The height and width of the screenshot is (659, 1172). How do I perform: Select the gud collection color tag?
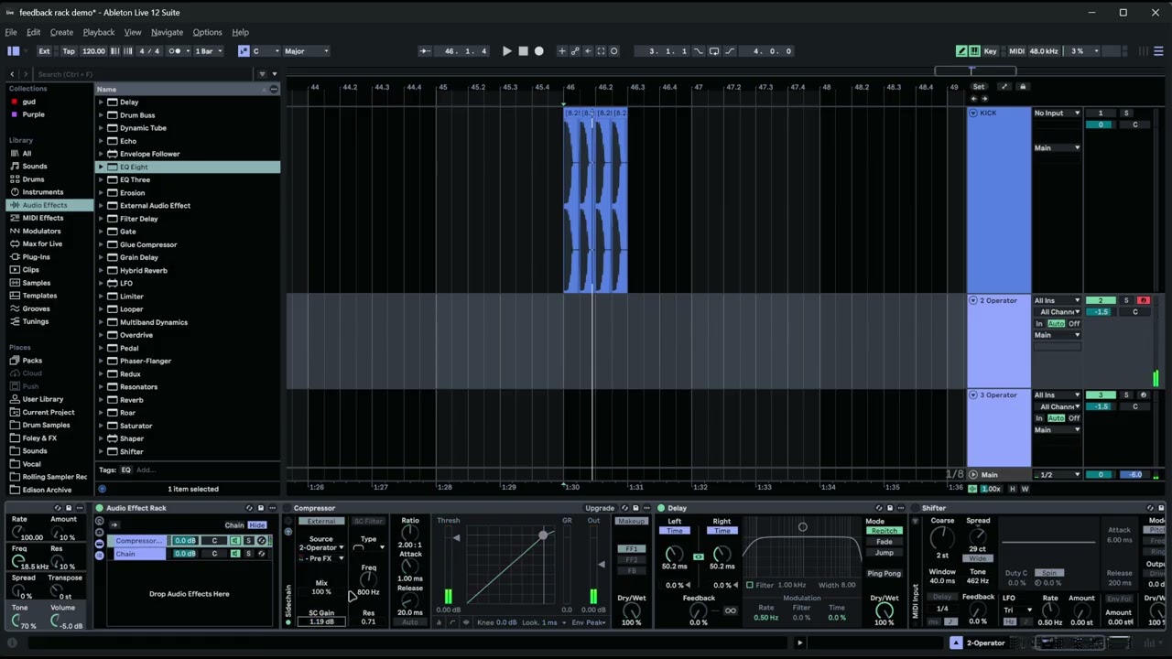click(x=28, y=102)
